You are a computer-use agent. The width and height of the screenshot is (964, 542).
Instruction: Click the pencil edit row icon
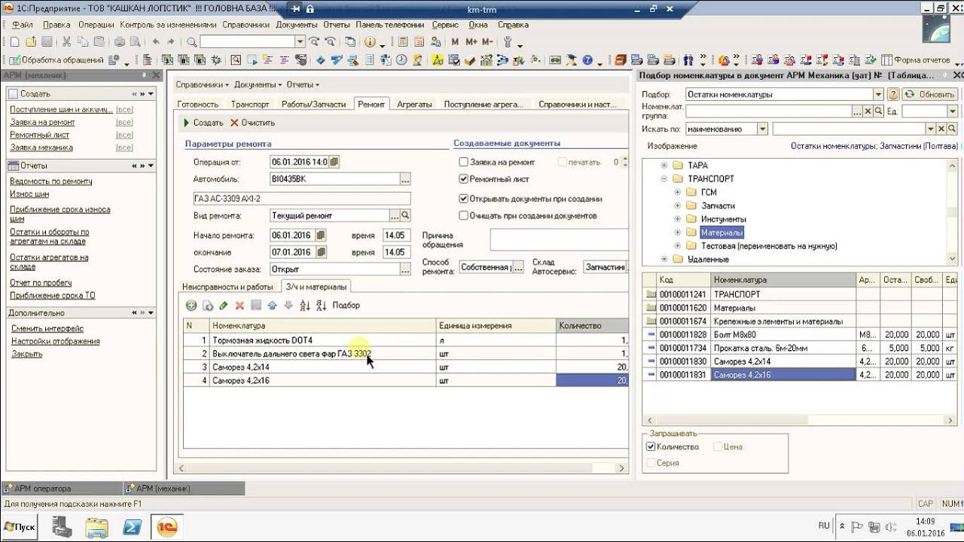(224, 305)
